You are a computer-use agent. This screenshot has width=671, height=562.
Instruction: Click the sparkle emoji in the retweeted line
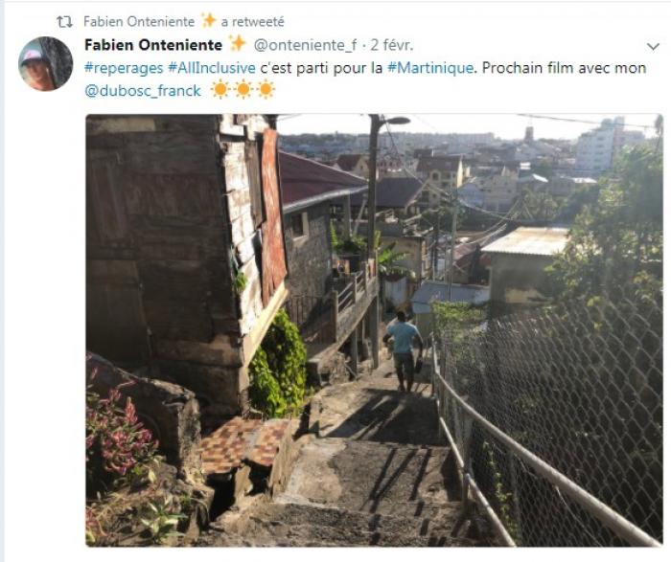coord(208,20)
